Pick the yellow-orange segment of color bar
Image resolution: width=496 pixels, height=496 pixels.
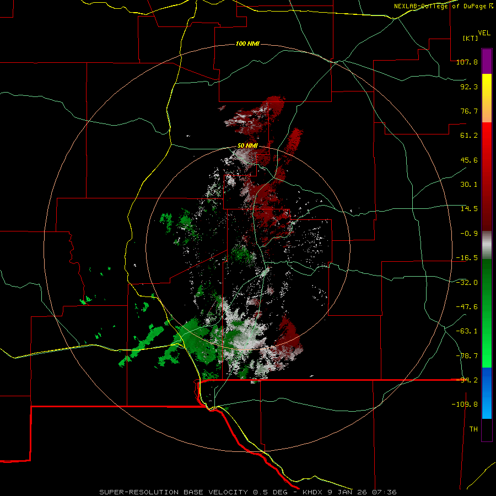tap(487, 98)
